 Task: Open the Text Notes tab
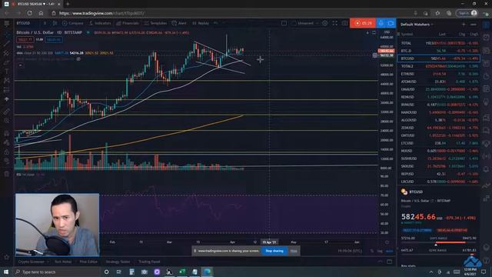tap(63, 262)
